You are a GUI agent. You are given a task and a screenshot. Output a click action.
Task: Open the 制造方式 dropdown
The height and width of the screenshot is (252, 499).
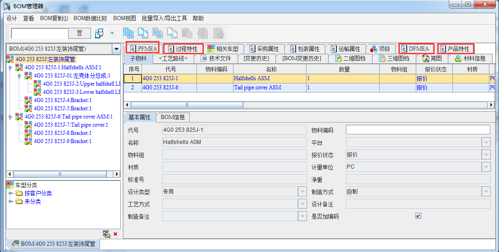486,192
